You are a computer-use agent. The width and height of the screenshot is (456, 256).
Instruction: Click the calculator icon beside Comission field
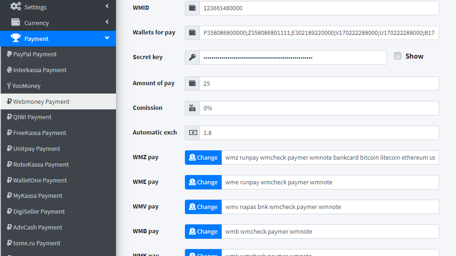pyautogui.click(x=192, y=108)
